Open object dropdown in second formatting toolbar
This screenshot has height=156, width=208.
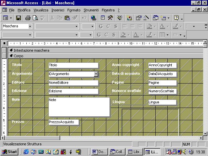tap(30, 35)
